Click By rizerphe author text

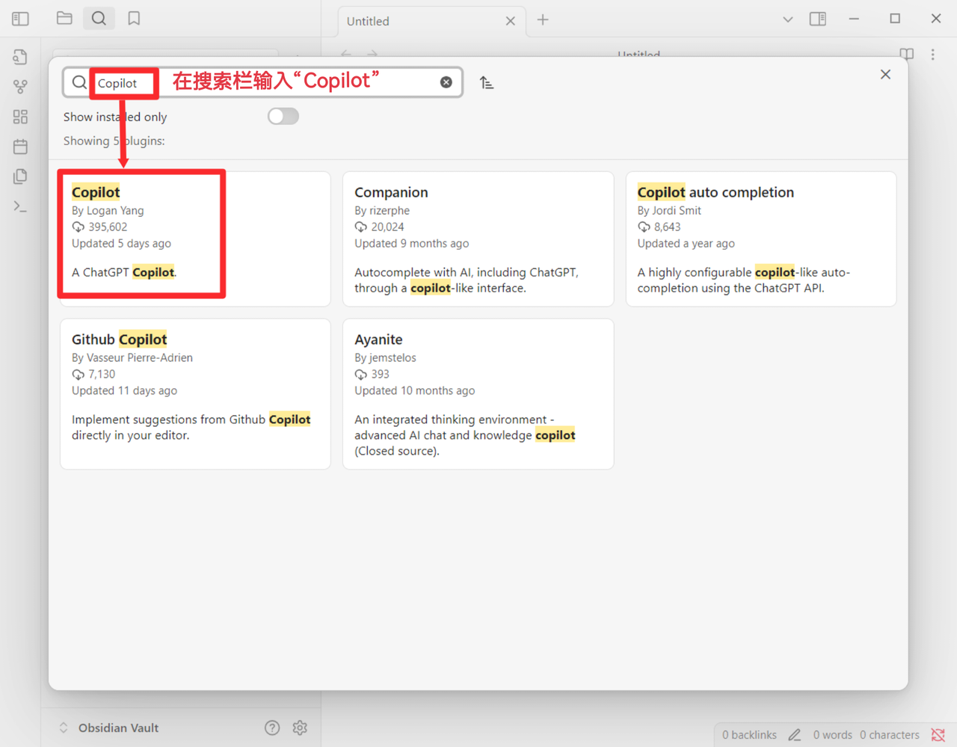pos(382,210)
